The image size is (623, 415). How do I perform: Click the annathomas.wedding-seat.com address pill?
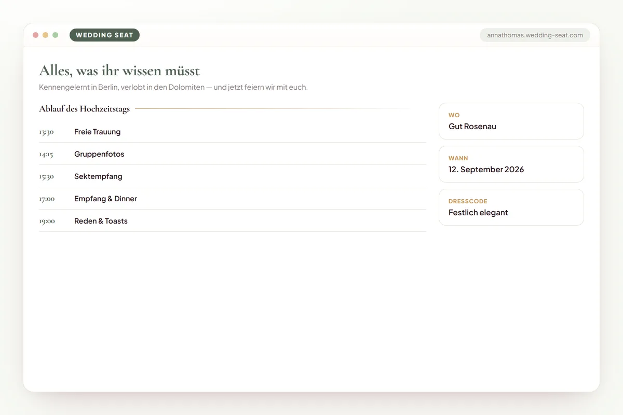point(535,35)
